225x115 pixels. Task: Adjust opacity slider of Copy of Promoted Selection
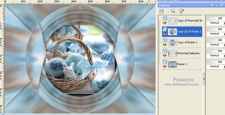point(215,18)
